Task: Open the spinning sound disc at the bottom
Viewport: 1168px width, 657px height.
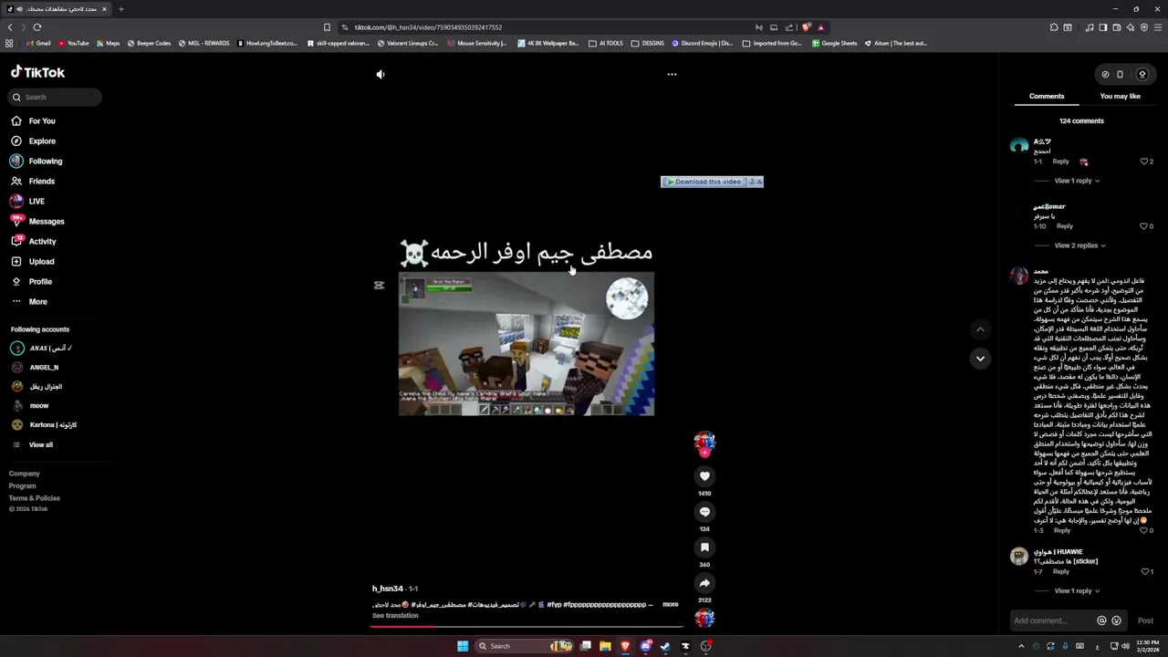Action: tap(704, 619)
